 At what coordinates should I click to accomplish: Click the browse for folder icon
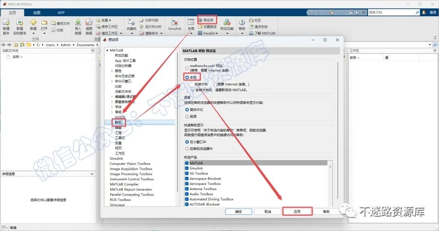22,45
